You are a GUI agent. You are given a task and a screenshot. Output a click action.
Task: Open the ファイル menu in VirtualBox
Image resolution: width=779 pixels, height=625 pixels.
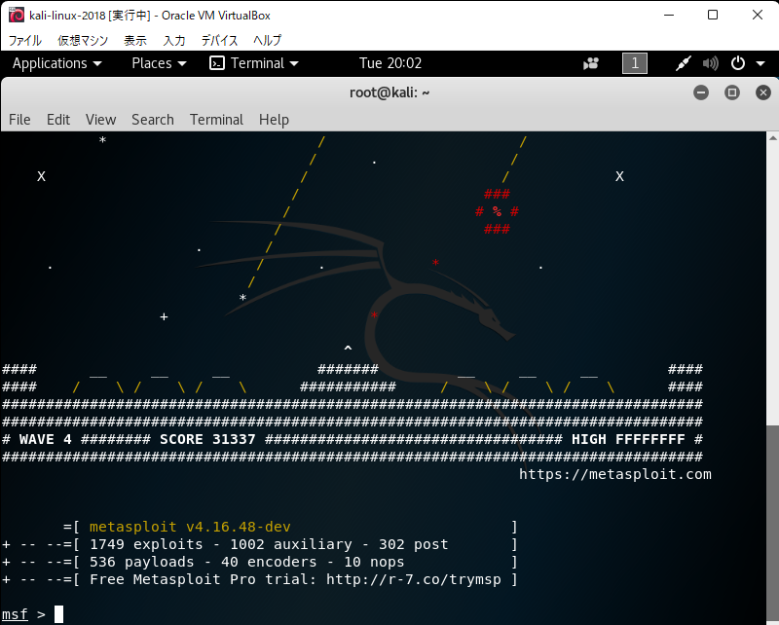pyautogui.click(x=25, y=40)
